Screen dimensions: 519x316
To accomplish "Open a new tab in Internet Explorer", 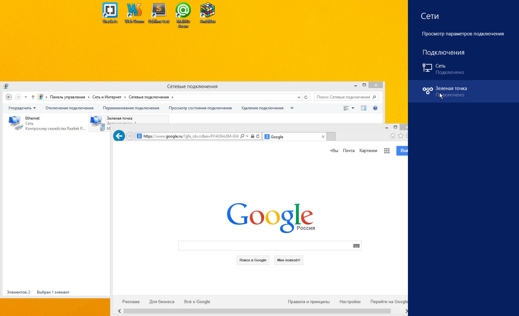I will click(331, 137).
